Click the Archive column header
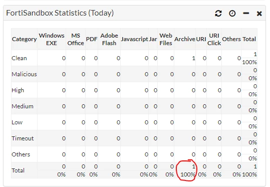 point(185,39)
